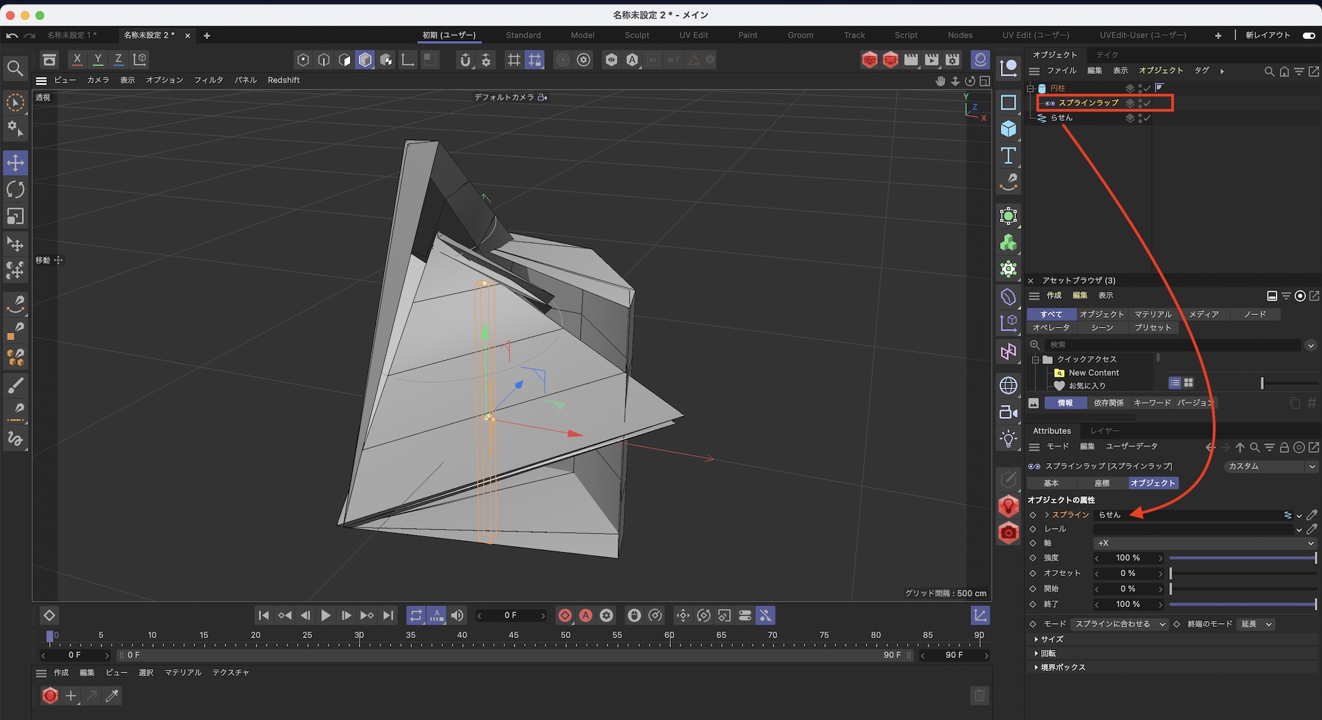
Task: Open the フィルタ viewport menu
Action: coord(208,80)
